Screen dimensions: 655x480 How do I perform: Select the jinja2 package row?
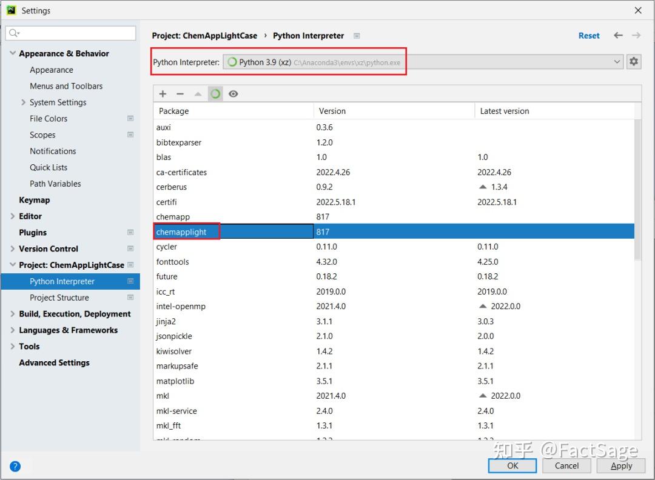(394, 321)
